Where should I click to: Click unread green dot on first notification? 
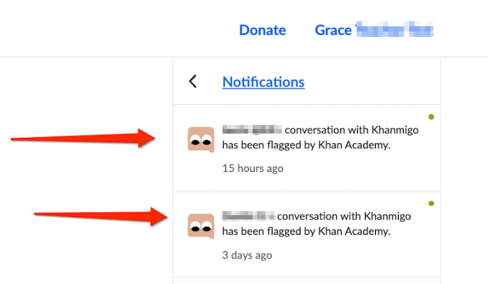(431, 117)
